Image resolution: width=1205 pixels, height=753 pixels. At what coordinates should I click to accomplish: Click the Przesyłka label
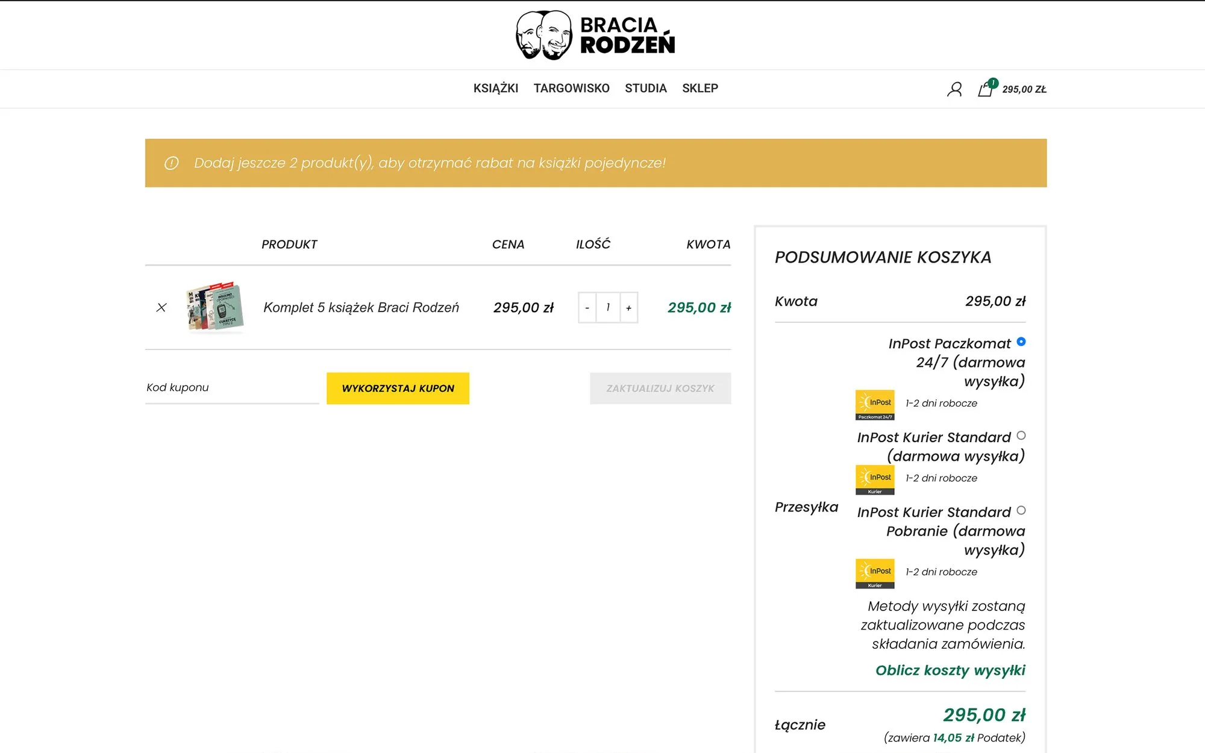[806, 507]
